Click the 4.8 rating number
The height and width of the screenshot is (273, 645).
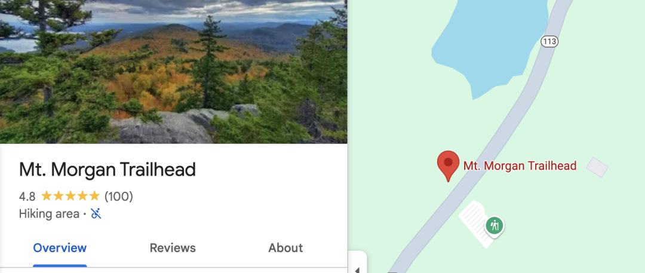tap(27, 197)
